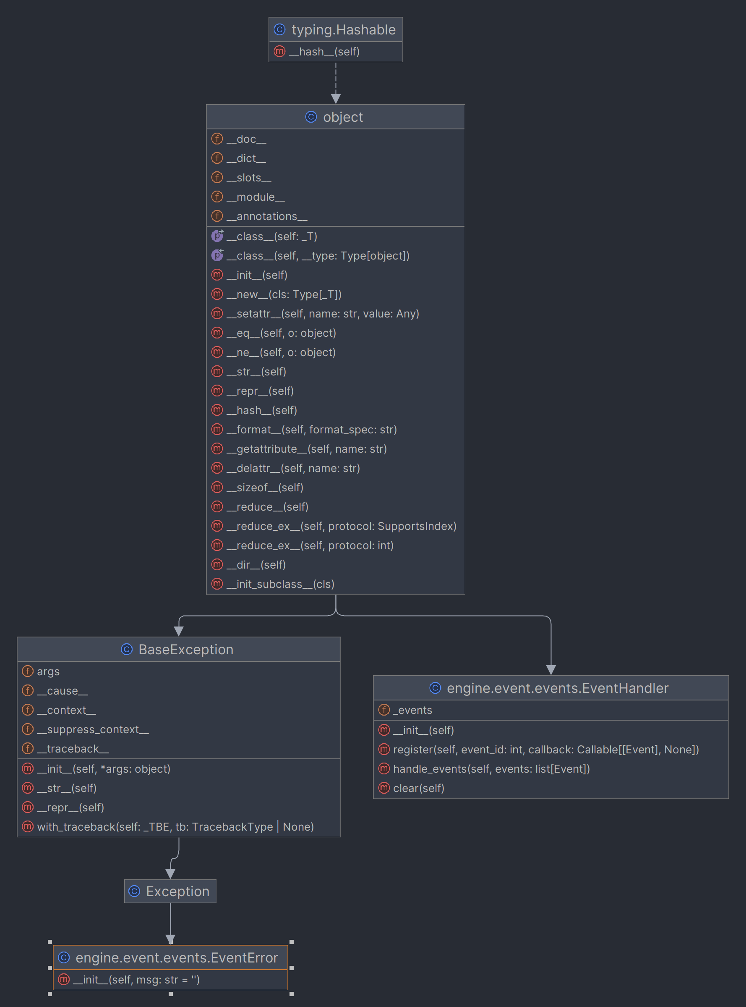
Task: Click the class icon of engine.event.events.EventError
Action: coord(64,957)
